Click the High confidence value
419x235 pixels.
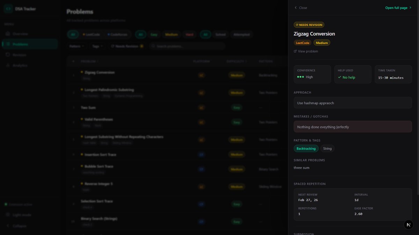pos(309,77)
